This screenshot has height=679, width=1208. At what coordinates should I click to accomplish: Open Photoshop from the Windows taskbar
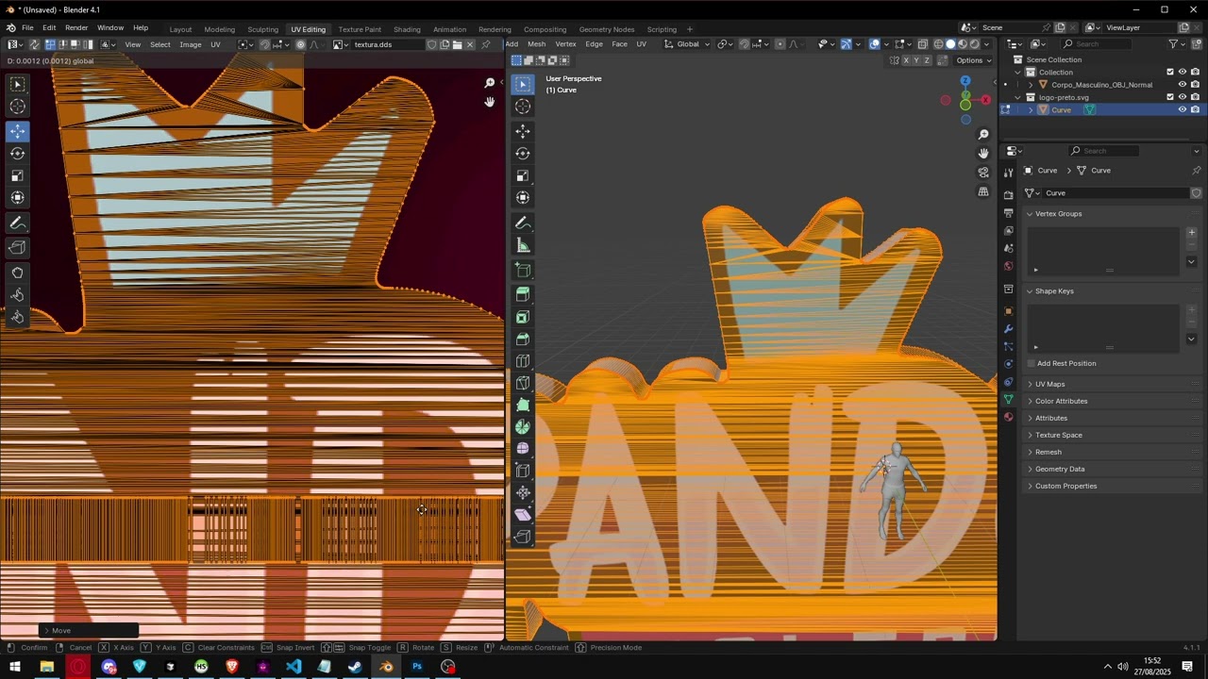(417, 667)
